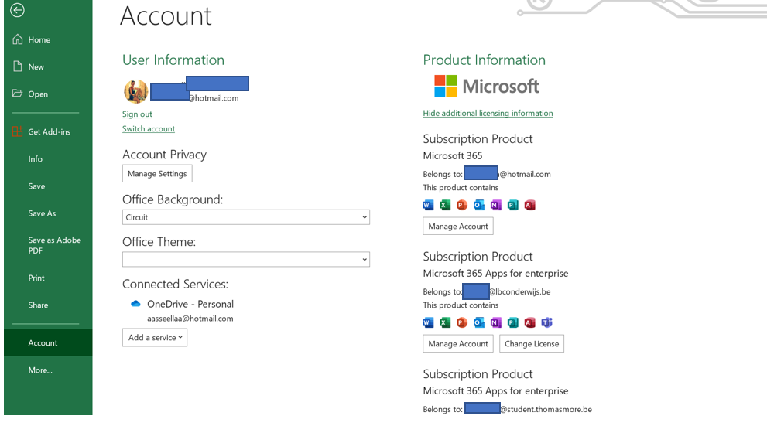Click the Microsoft logo
Screen dimensions: 767x443
point(487,87)
